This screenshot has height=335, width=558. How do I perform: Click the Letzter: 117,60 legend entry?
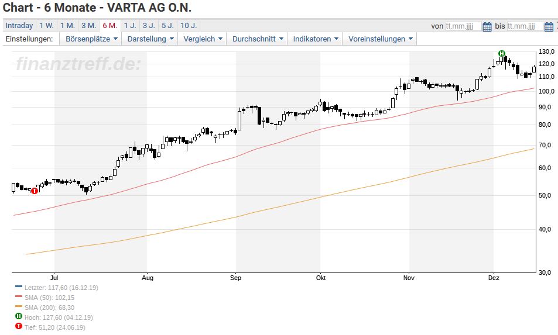[x=61, y=288]
